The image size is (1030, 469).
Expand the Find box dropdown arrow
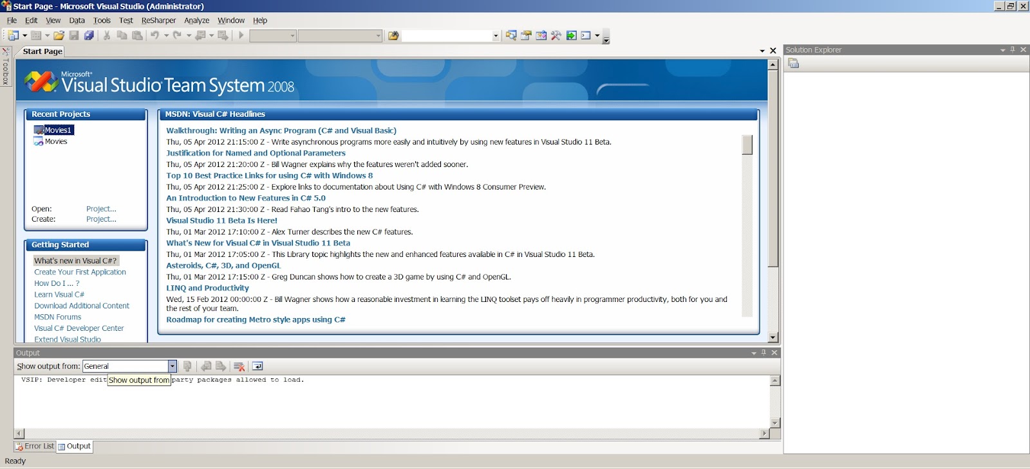(x=496, y=36)
